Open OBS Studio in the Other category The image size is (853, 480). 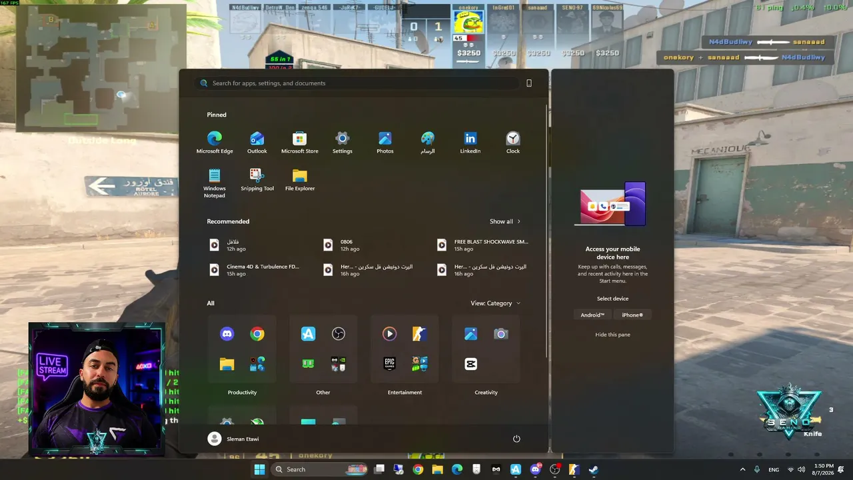pos(339,334)
